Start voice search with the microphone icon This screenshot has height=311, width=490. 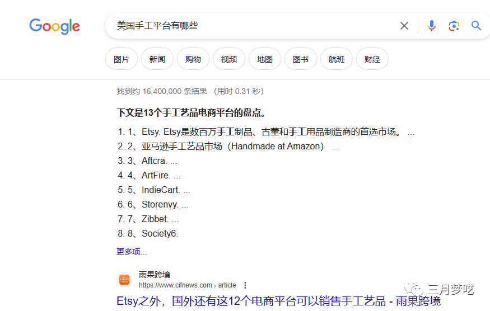[x=432, y=26]
